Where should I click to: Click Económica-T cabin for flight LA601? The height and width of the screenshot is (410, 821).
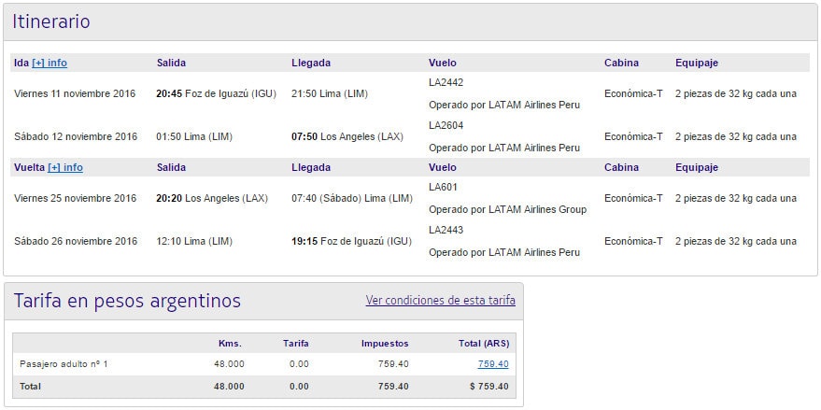(633, 198)
